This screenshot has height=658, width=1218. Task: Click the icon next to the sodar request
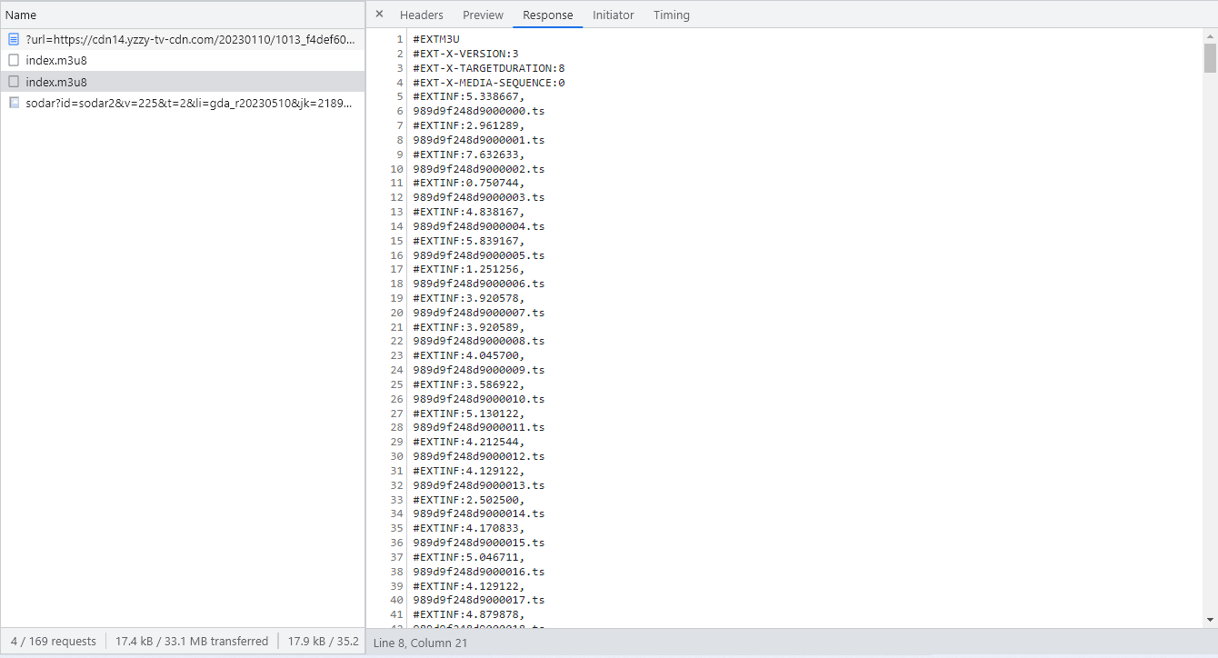tap(14, 103)
